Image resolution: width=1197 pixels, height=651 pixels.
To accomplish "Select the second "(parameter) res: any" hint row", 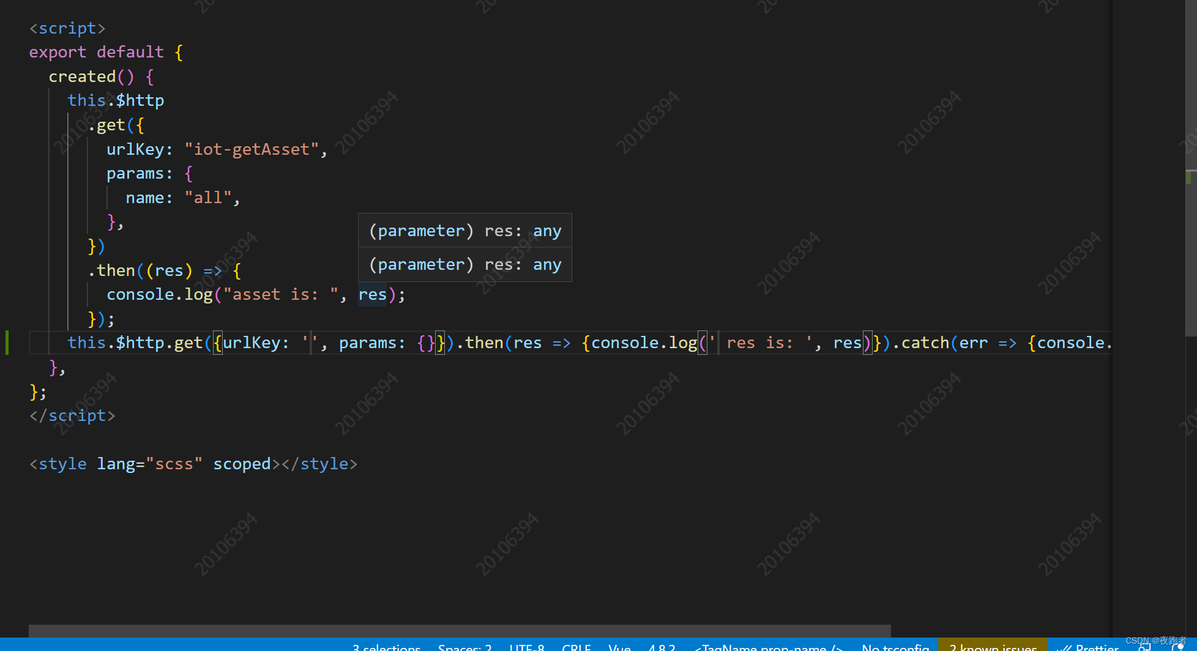I will pyautogui.click(x=464, y=264).
